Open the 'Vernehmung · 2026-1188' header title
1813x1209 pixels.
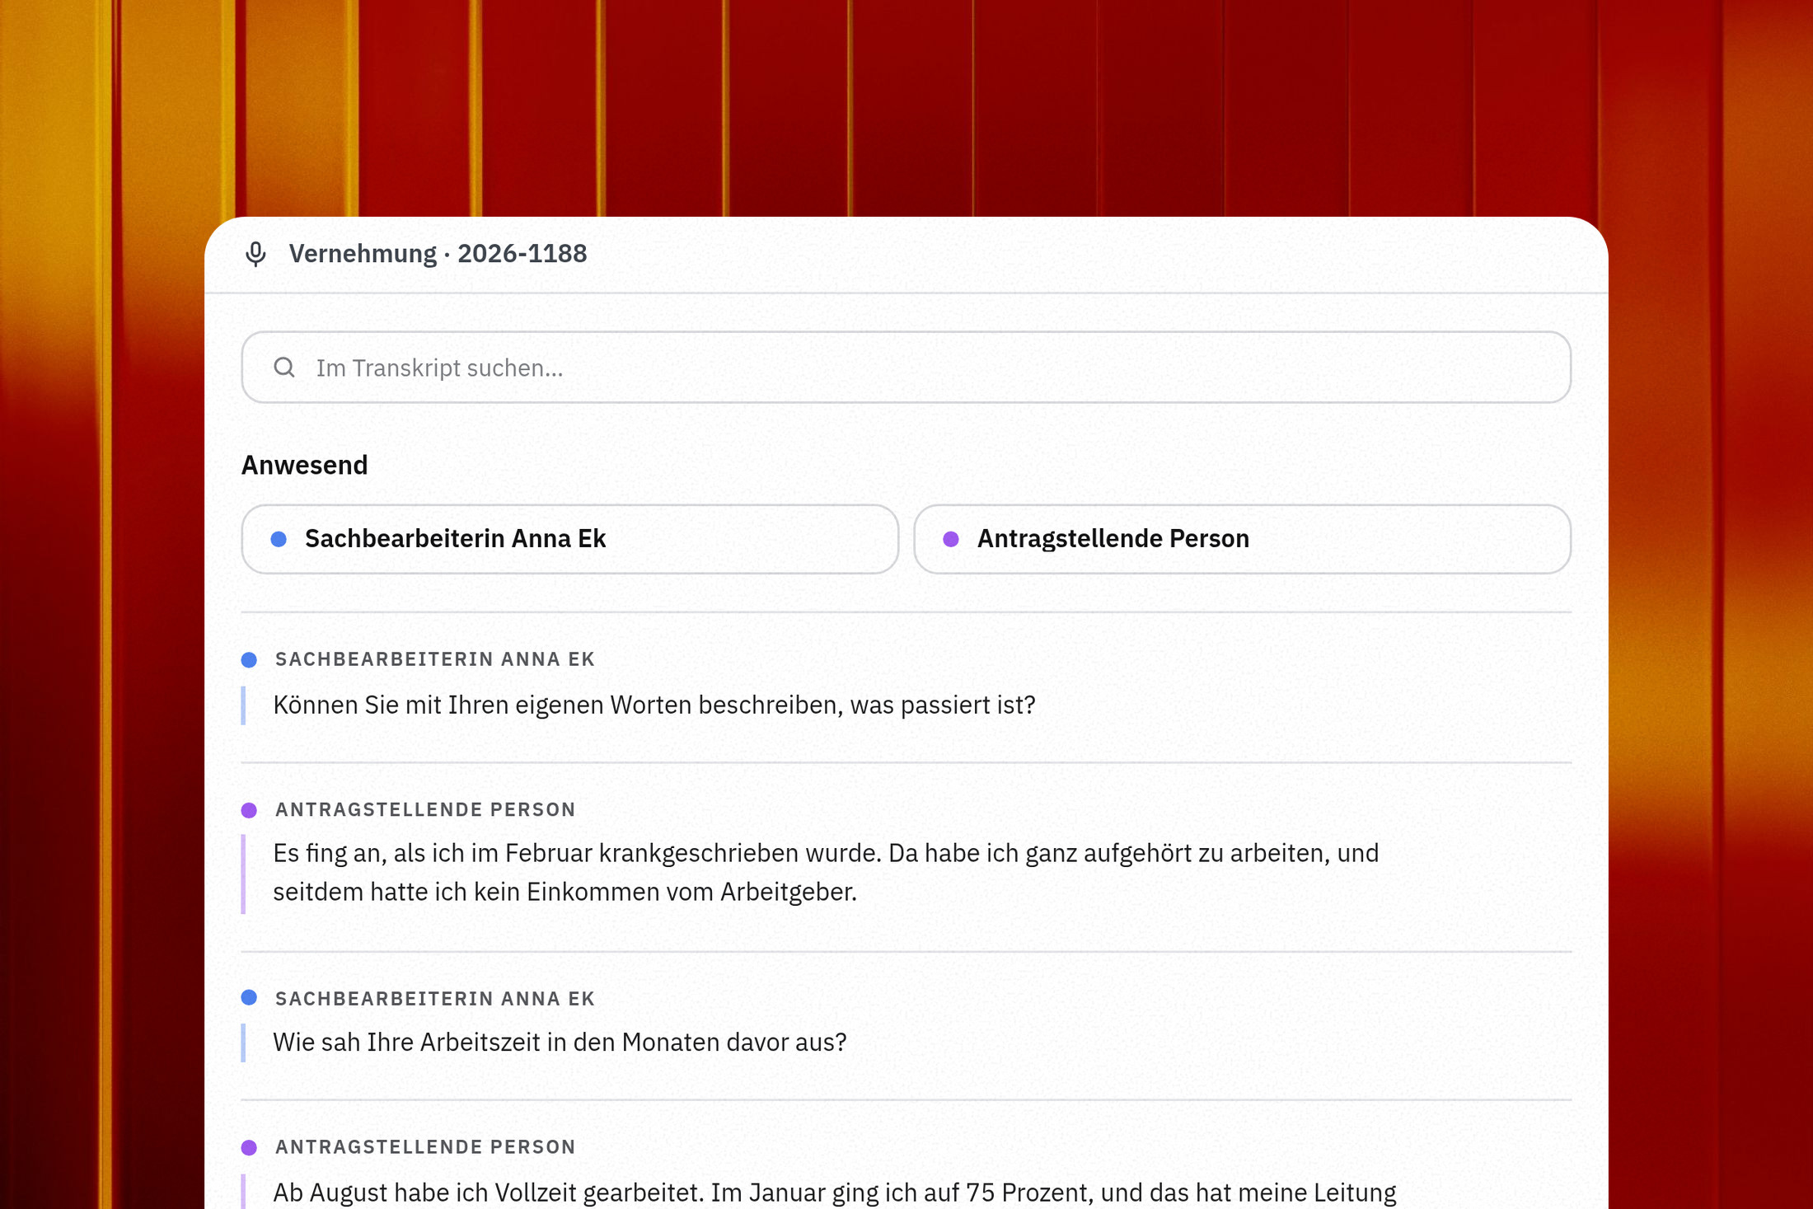(x=438, y=254)
